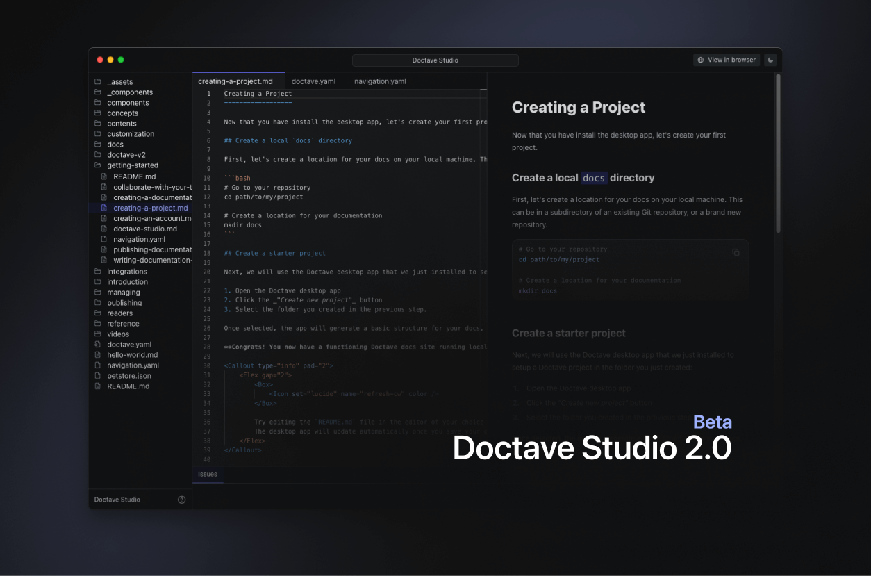
Task: Open the navigation.yaml editor tab
Action: coord(379,81)
